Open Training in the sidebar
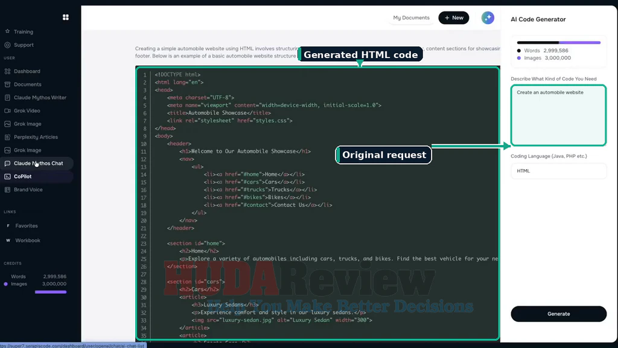Screen dimensions: 618x348 coord(24,31)
